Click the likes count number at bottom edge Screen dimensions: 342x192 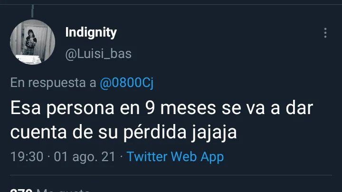(x=21, y=190)
